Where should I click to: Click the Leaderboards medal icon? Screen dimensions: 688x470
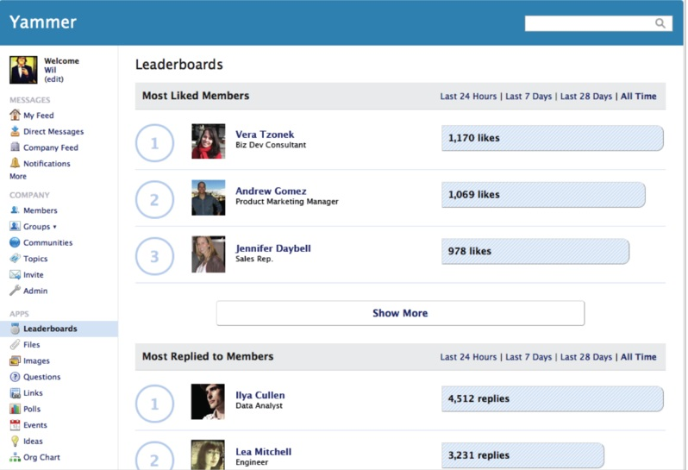15,329
